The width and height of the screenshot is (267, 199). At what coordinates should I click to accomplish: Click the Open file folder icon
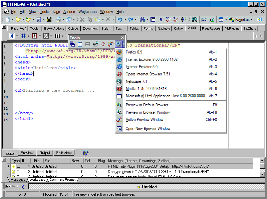pyautogui.click(x=18, y=20)
